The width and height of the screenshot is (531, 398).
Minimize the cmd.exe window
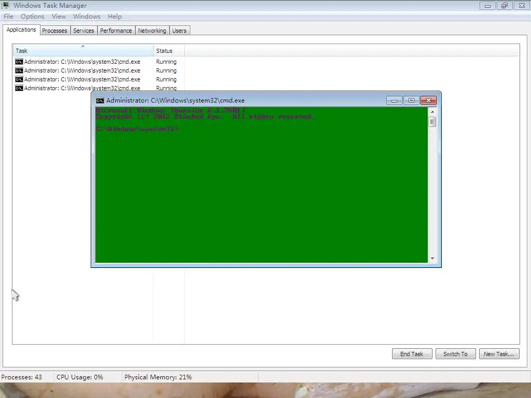tap(394, 101)
